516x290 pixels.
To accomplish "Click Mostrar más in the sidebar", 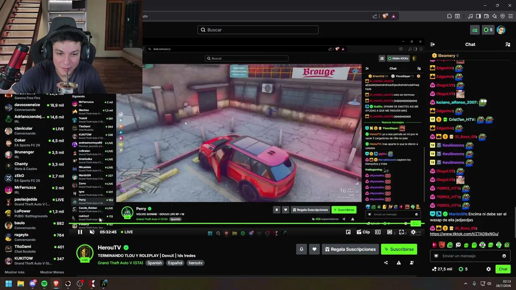I will (x=15, y=272).
